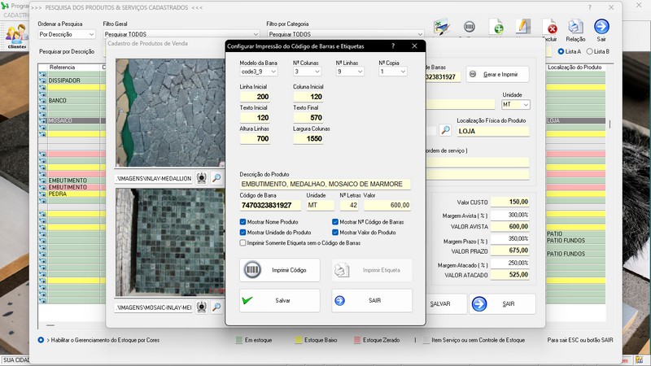The image size is (651, 366).
Task: Click SAIR in the Cadastro de Produtos window
Action: click(x=502, y=303)
